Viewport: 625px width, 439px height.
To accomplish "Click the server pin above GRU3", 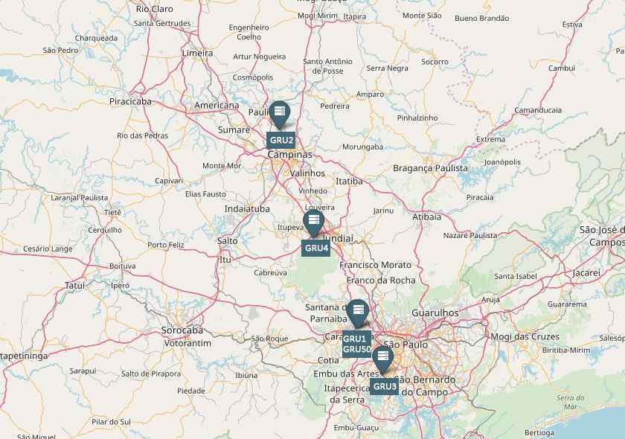I will coord(382,360).
